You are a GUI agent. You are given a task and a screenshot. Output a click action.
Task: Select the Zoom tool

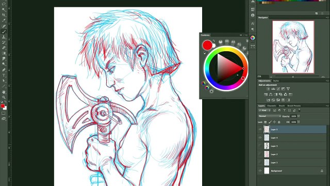click(x=4, y=97)
